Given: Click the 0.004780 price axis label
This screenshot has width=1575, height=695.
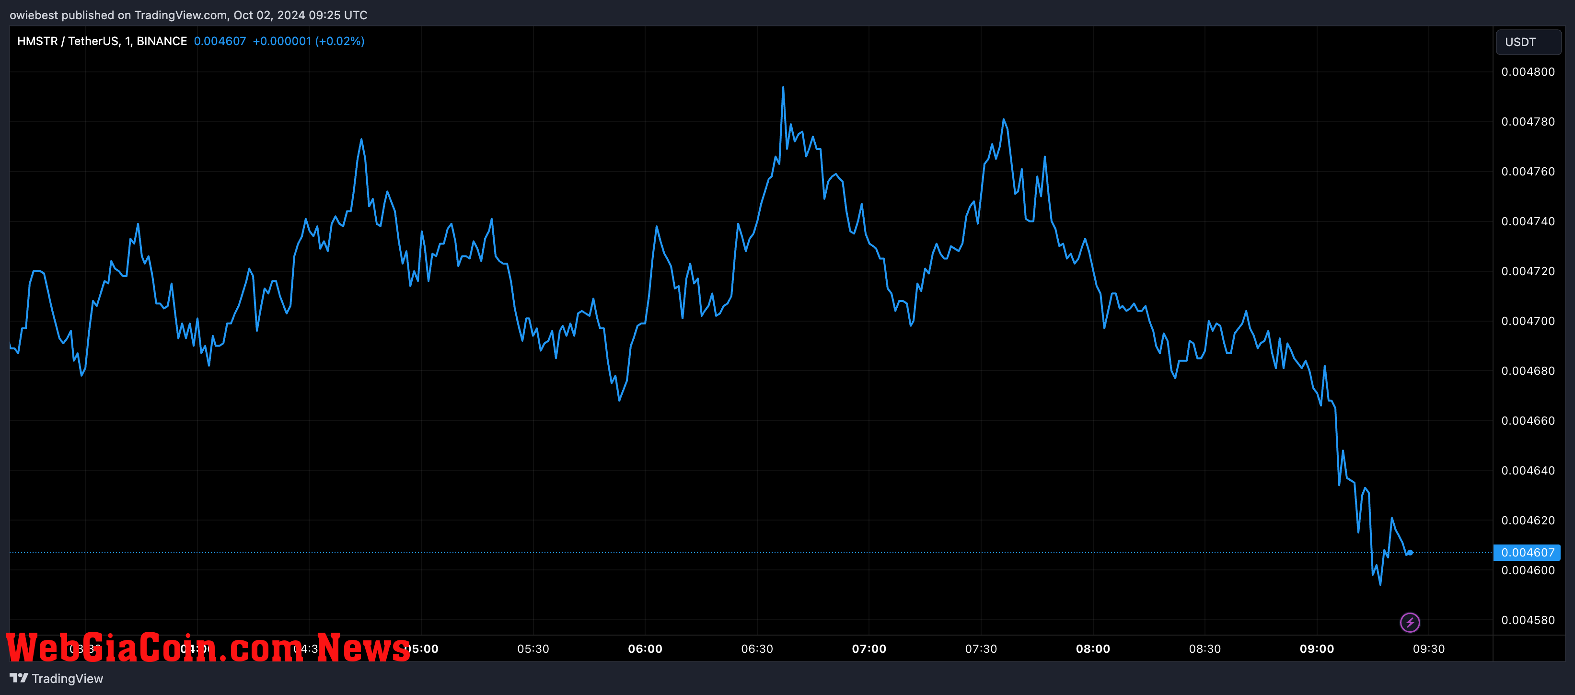Looking at the screenshot, I should [x=1528, y=122].
